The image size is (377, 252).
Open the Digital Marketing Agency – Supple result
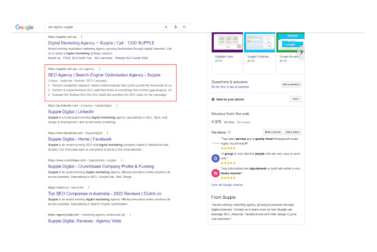click(101, 43)
